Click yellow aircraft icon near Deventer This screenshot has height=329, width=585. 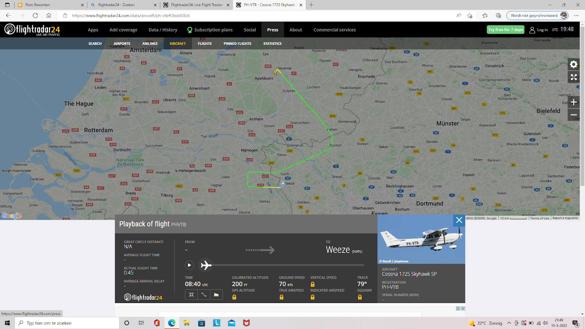[x=275, y=72]
